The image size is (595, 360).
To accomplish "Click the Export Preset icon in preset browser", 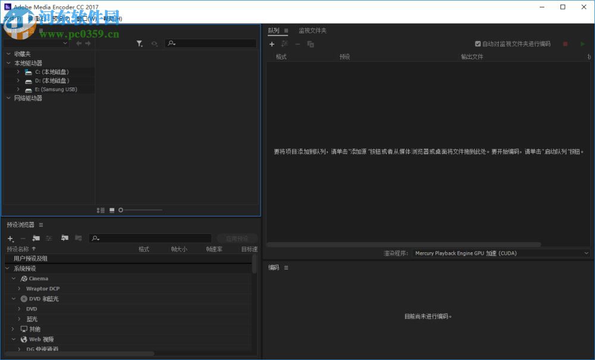I will point(78,238).
